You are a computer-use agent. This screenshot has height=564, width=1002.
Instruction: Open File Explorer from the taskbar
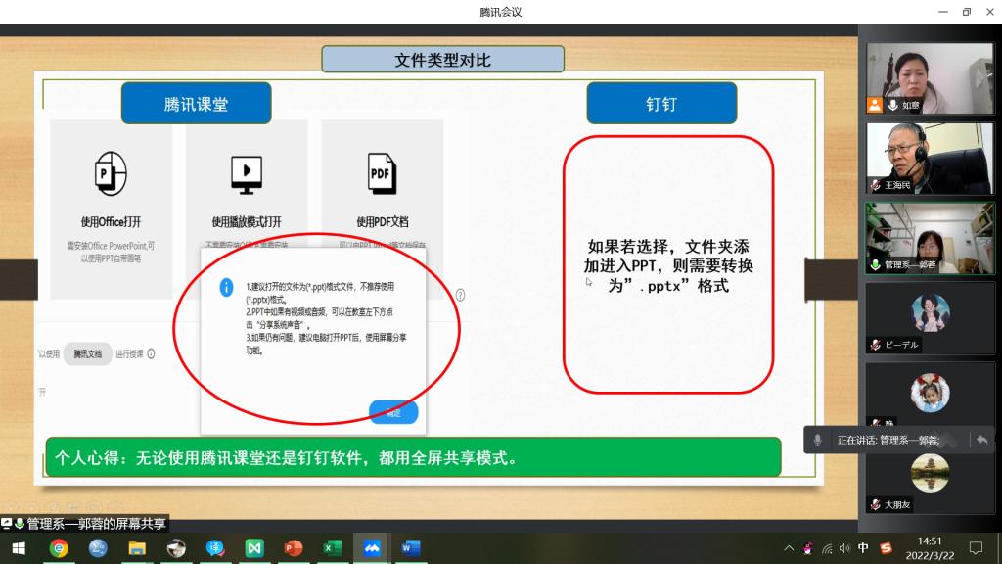pyautogui.click(x=137, y=548)
